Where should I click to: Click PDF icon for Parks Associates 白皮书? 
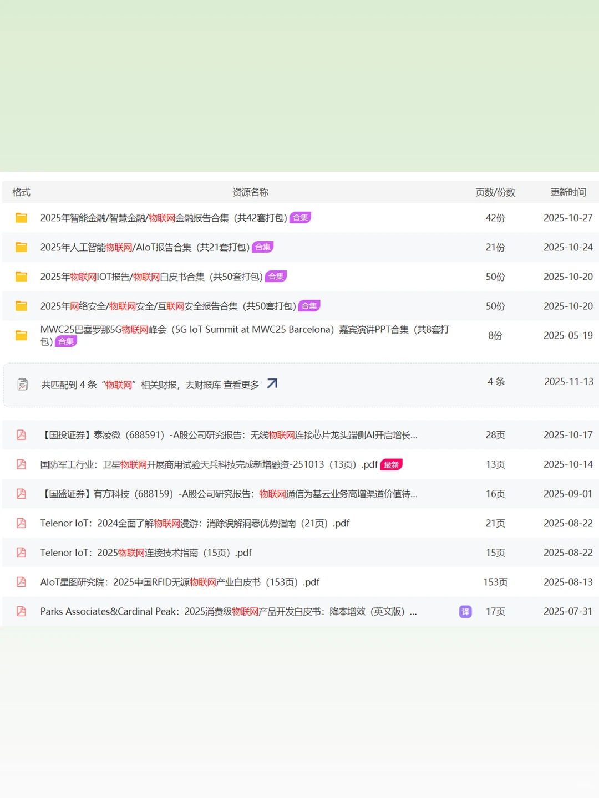click(21, 611)
